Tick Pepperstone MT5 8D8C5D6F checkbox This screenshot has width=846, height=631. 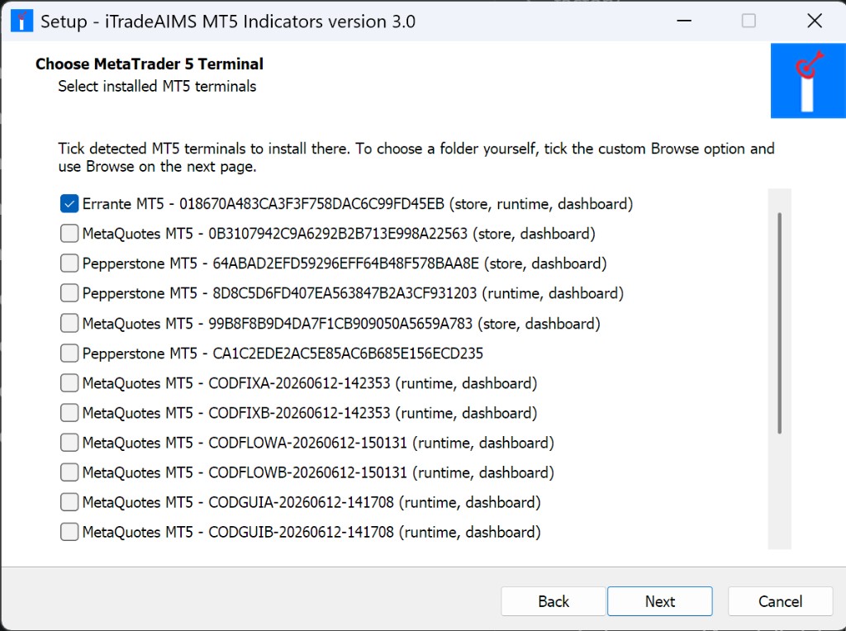click(x=69, y=293)
